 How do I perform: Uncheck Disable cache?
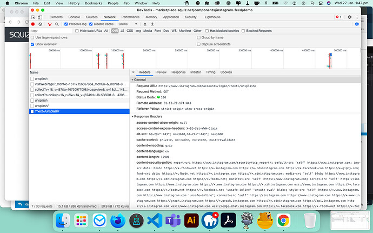(x=91, y=24)
